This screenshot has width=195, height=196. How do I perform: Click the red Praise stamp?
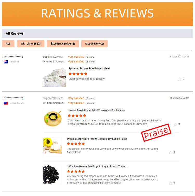tap(156, 133)
